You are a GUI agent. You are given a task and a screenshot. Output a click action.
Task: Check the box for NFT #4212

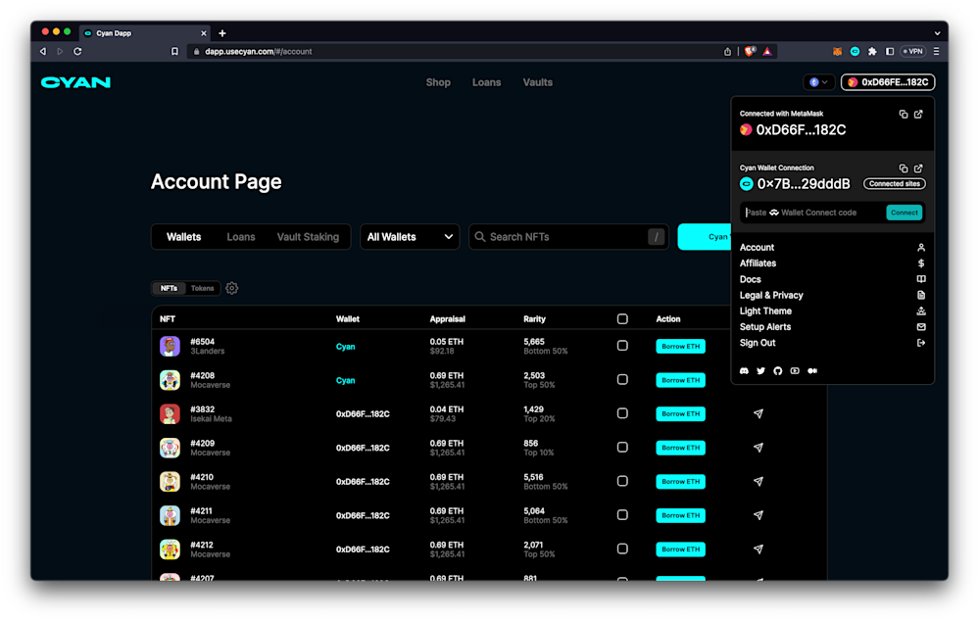[x=622, y=549]
